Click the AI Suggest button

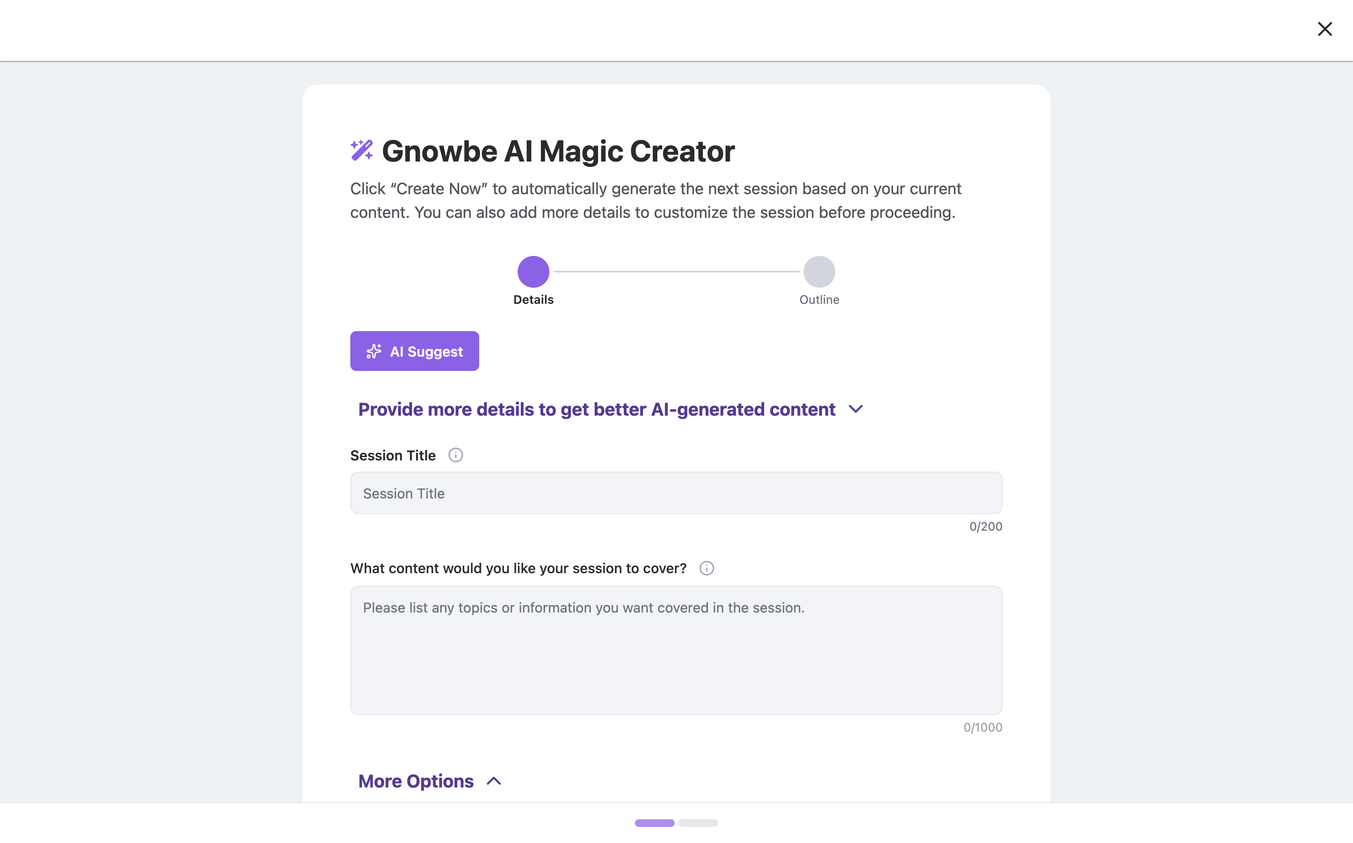(x=414, y=351)
